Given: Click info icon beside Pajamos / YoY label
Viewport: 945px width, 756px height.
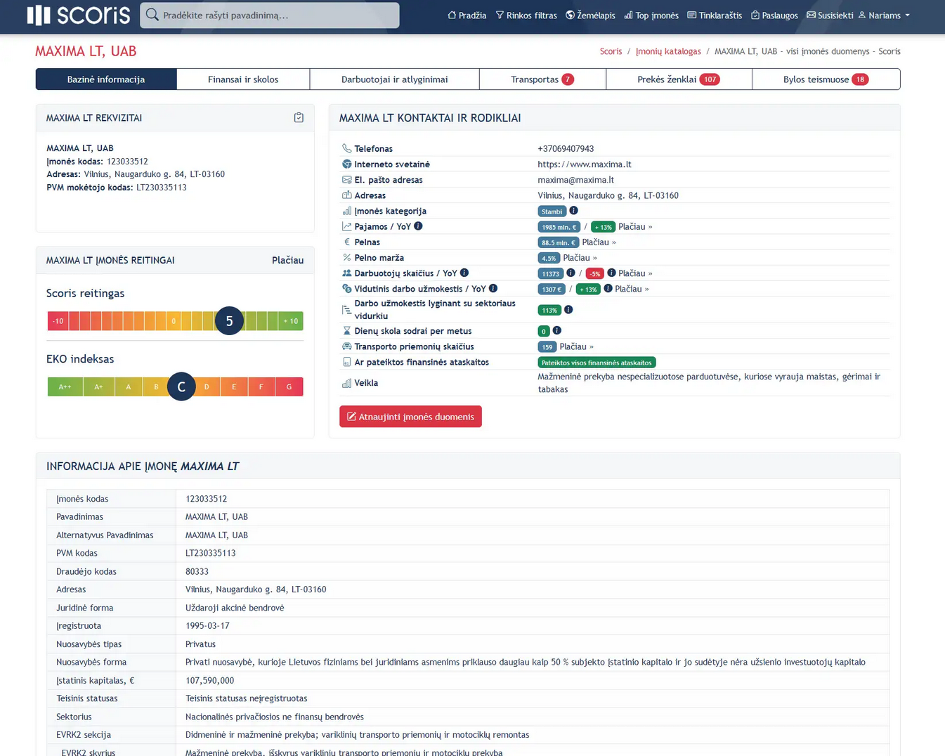Looking at the screenshot, I should point(418,226).
